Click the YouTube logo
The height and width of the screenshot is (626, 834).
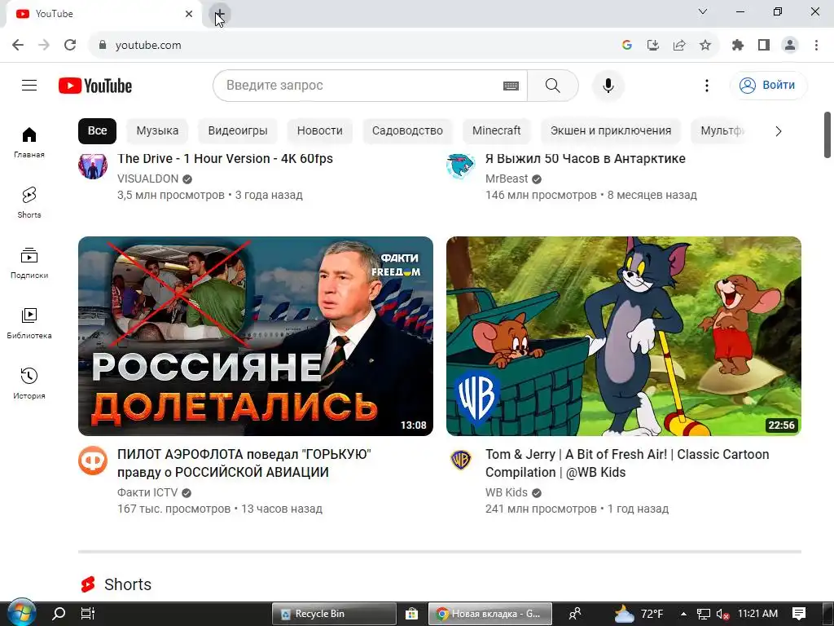tap(95, 86)
